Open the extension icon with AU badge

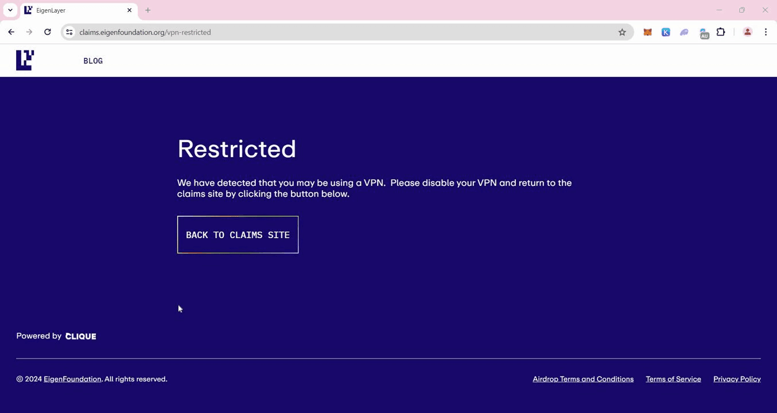(x=704, y=33)
